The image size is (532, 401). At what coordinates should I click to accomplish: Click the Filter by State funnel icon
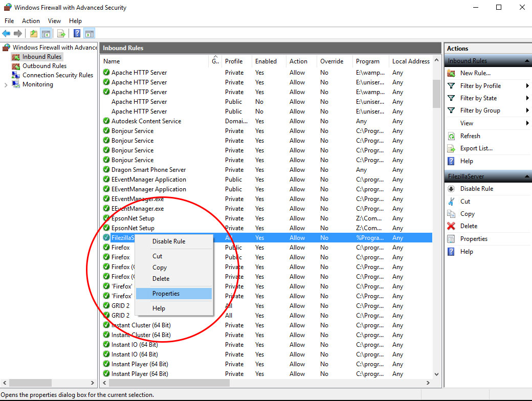coord(451,98)
